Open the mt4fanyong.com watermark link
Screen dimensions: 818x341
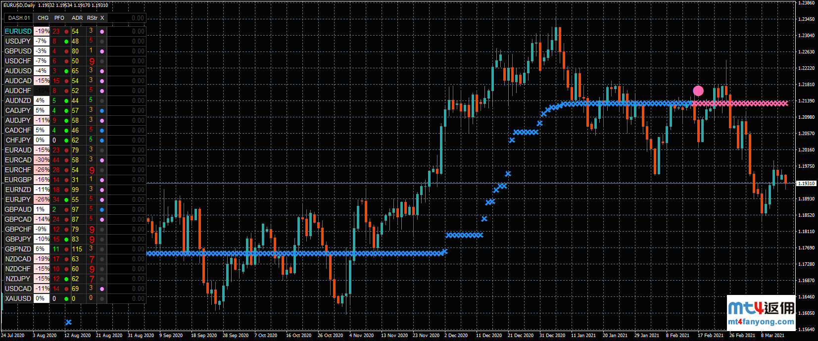click(x=761, y=322)
